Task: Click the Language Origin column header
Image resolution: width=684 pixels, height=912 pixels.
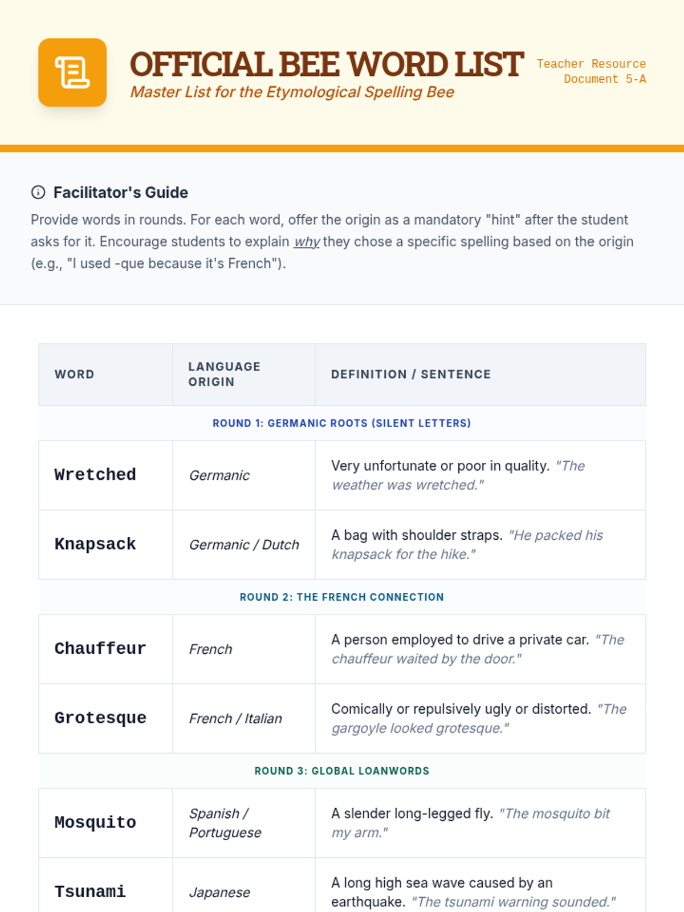Action: point(225,374)
